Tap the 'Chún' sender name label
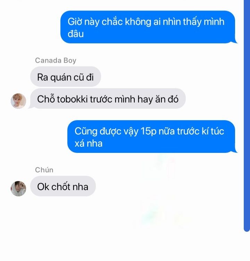 44,170
